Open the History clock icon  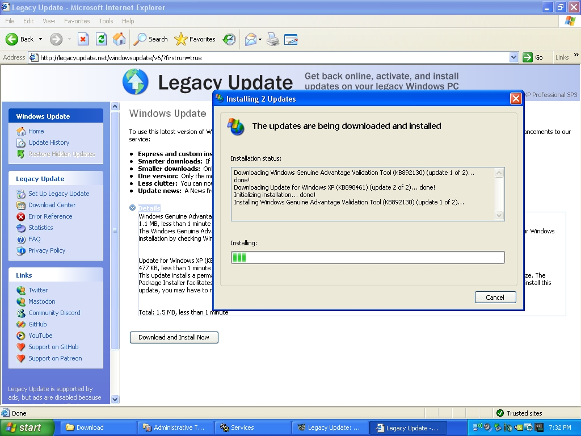(x=229, y=39)
